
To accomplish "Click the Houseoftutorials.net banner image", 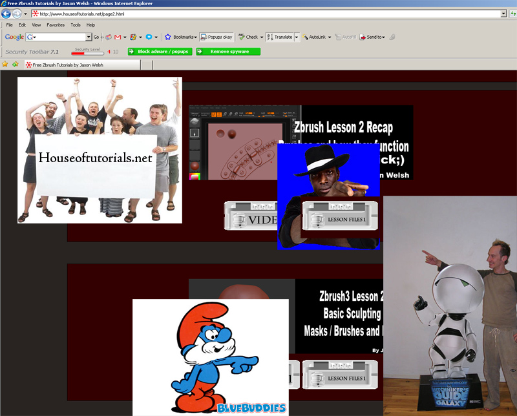I will point(100,150).
